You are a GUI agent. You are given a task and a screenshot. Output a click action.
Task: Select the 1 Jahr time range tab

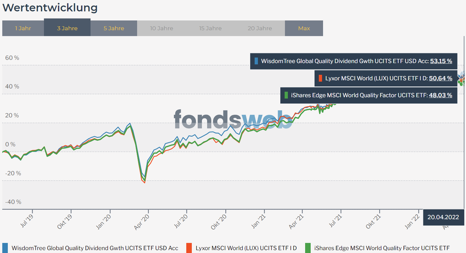tap(23, 28)
